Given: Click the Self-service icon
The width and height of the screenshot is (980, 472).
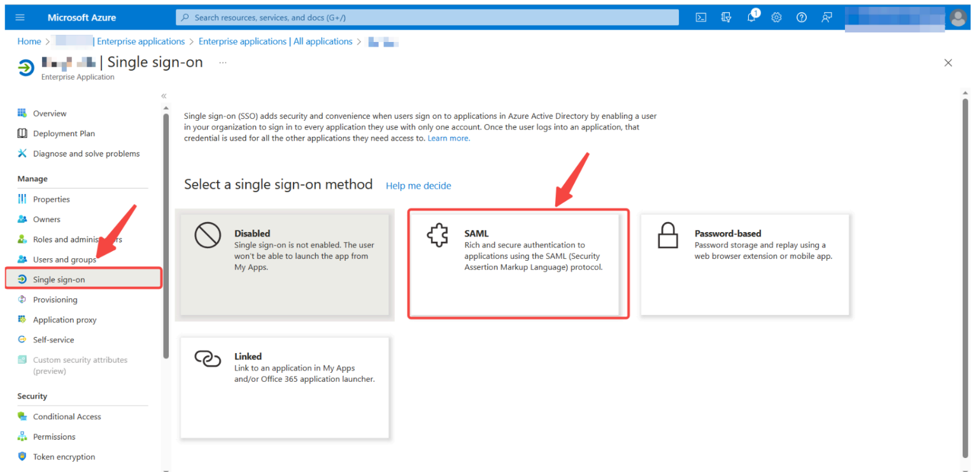Looking at the screenshot, I should [x=22, y=340].
